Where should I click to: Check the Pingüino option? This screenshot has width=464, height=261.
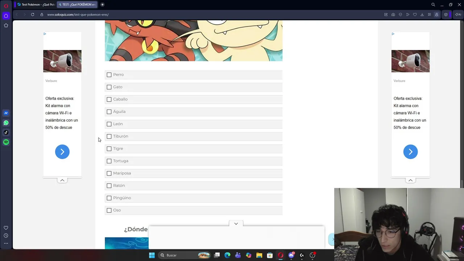click(109, 198)
